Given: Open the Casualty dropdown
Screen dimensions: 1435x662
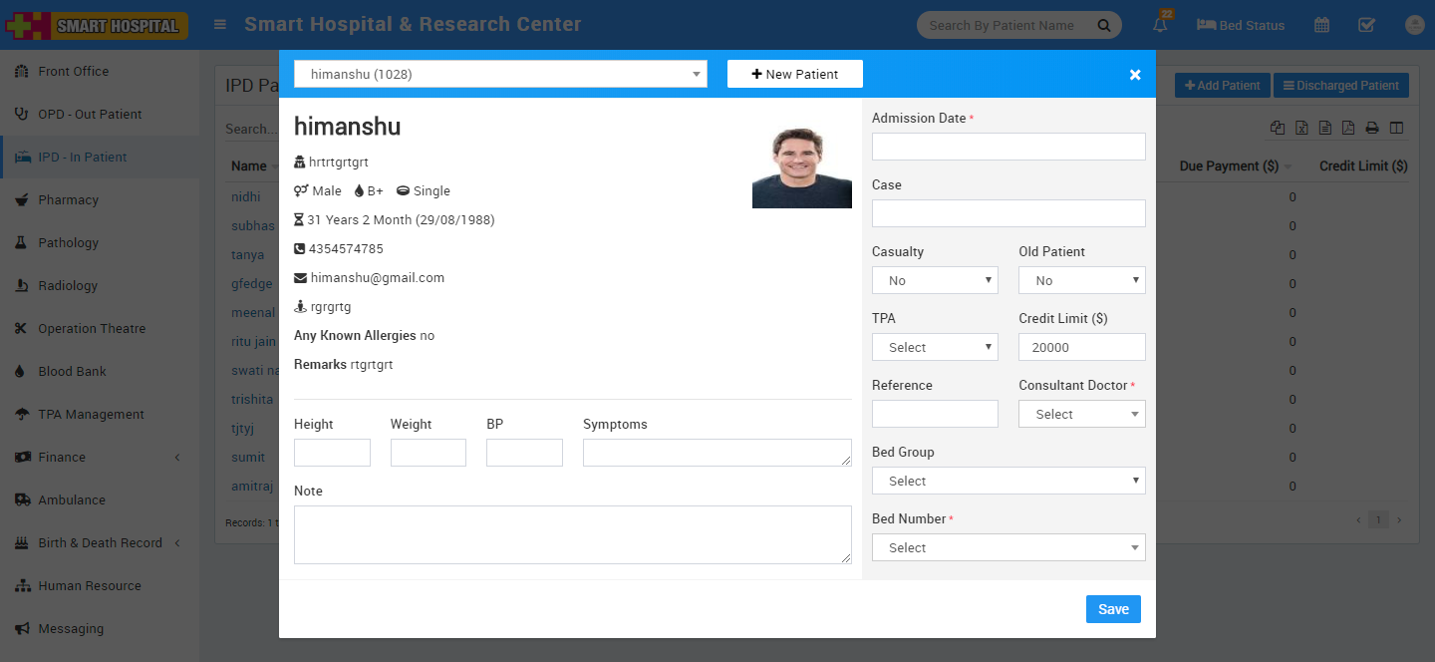Looking at the screenshot, I should [935, 280].
